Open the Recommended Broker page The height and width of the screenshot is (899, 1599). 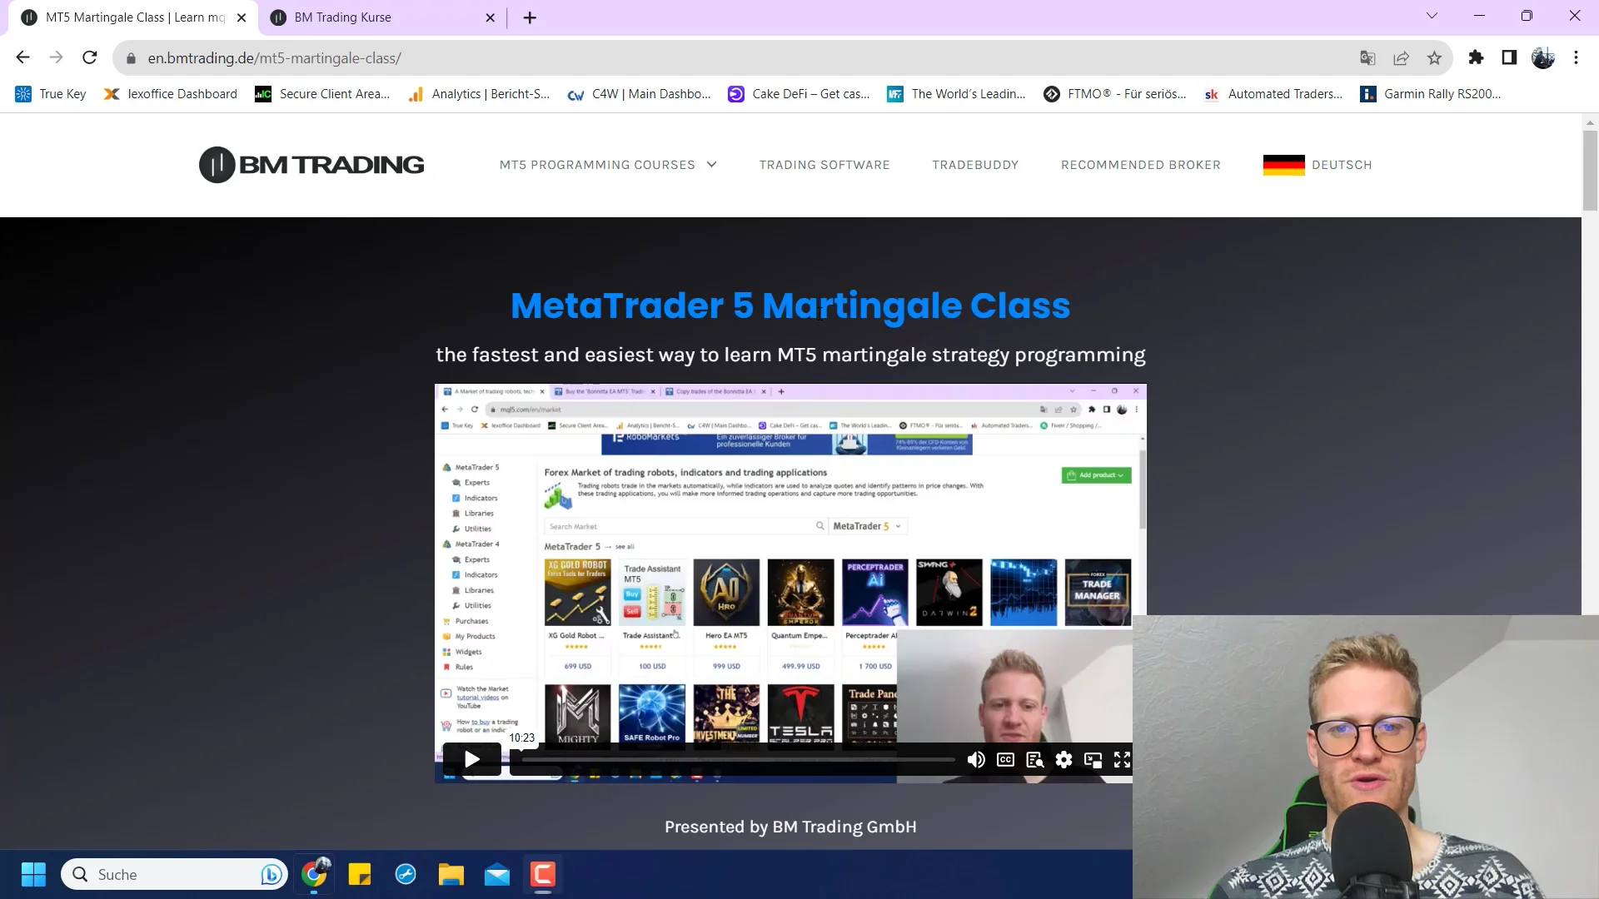pos(1140,165)
